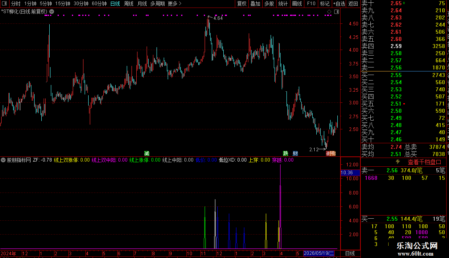Toggle the right panel icon above chart

click(x=337, y=12)
